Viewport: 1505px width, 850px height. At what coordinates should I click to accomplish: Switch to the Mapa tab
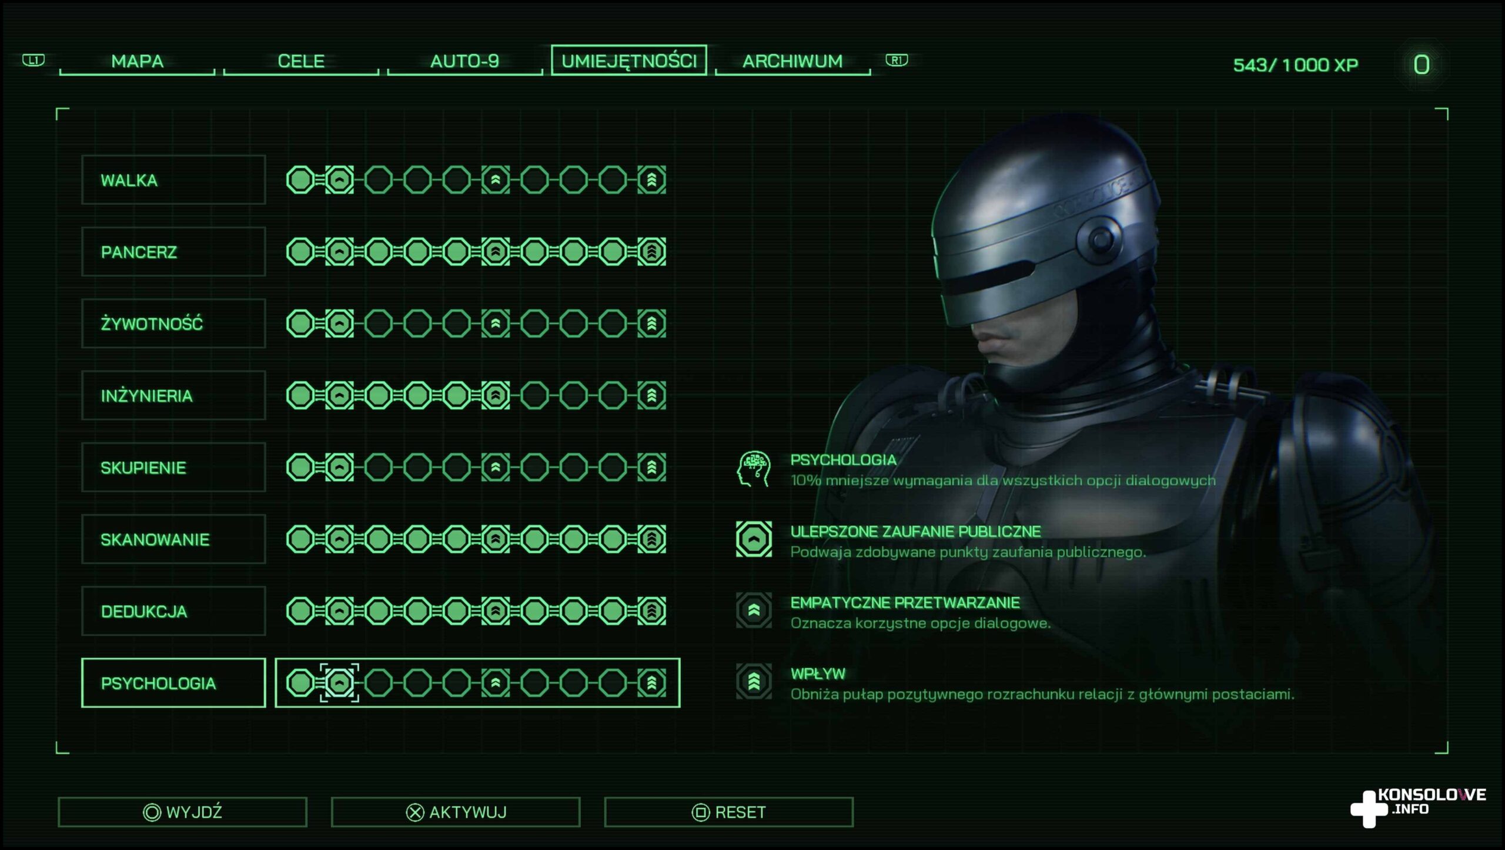137,61
